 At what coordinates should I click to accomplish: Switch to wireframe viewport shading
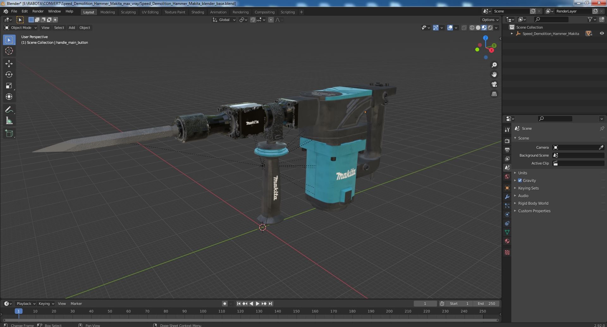pyautogui.click(x=472, y=28)
